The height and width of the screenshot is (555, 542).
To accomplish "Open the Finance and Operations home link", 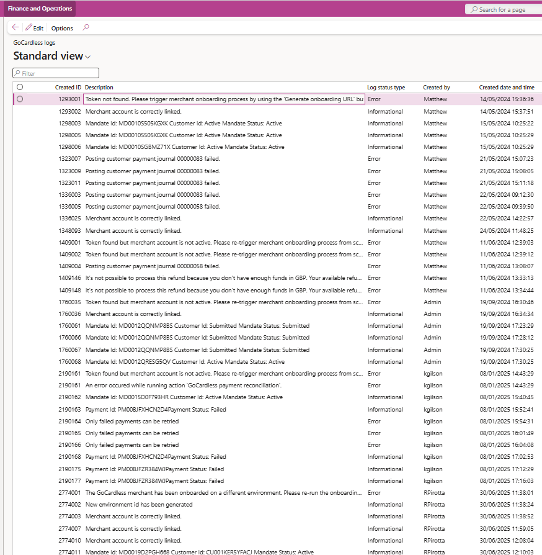I will click(40, 9).
